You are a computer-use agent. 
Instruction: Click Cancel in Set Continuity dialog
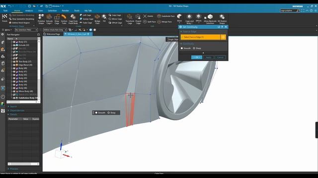[220, 57]
